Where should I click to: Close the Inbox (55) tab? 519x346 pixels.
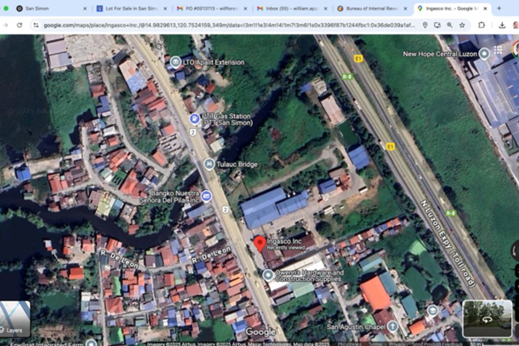pos(325,8)
